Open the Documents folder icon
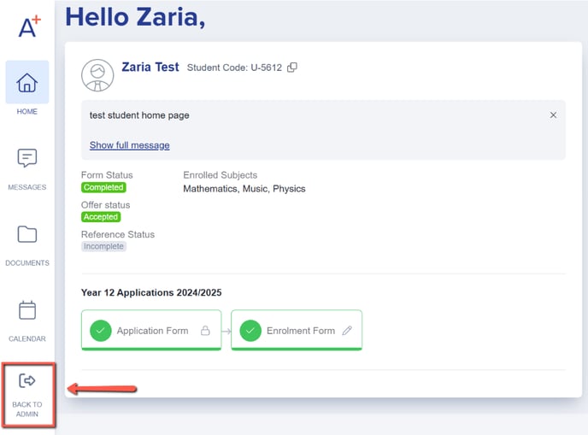The height and width of the screenshot is (435, 588). pos(27,235)
